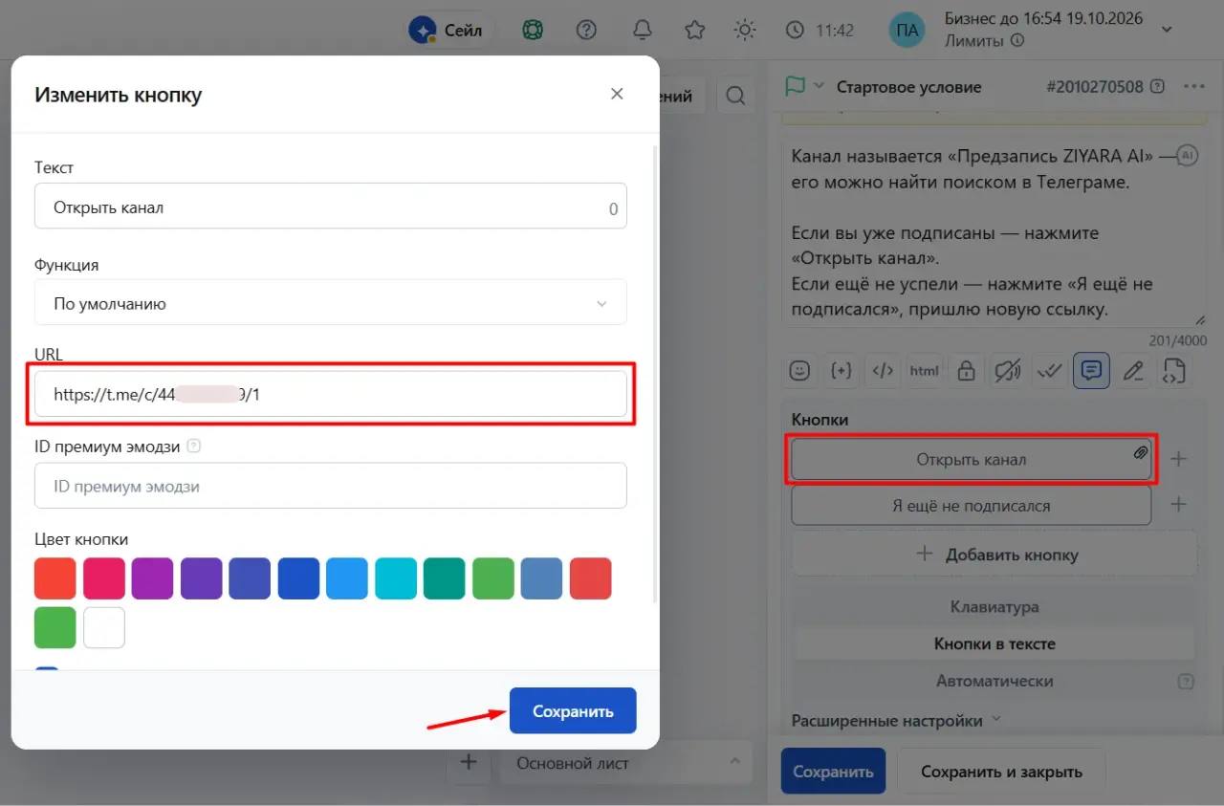This screenshot has width=1224, height=806.
Task: Insert variable with the {+} icon
Action: click(841, 371)
